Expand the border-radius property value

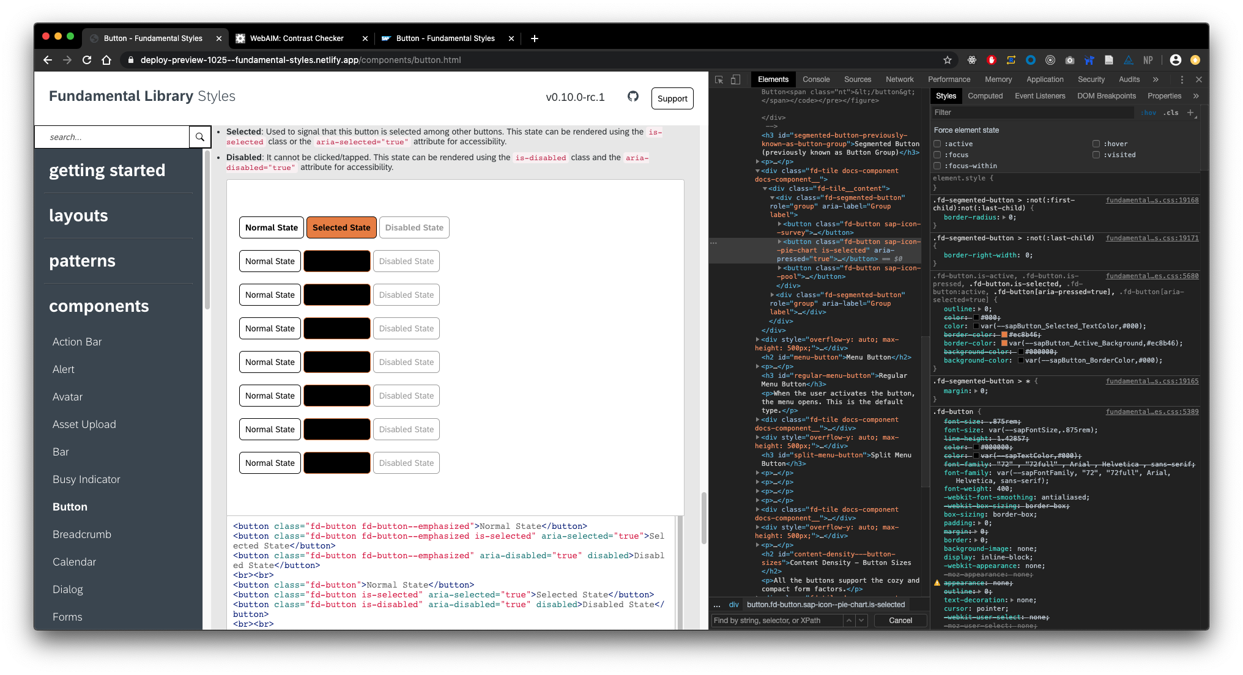pos(1004,218)
